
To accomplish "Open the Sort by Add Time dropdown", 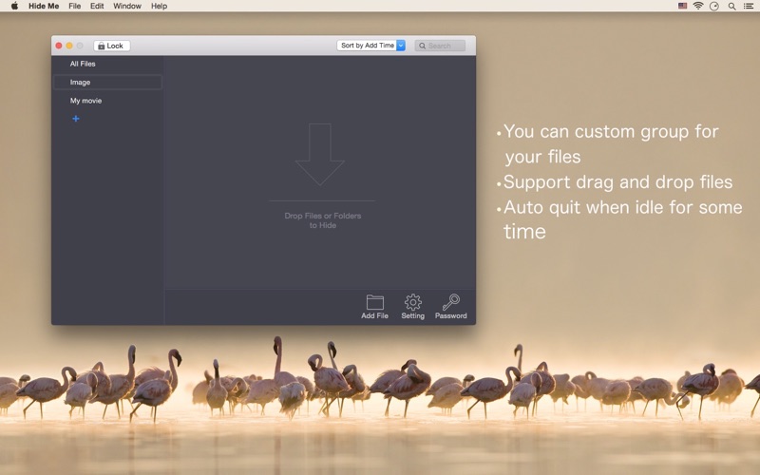I will click(370, 46).
